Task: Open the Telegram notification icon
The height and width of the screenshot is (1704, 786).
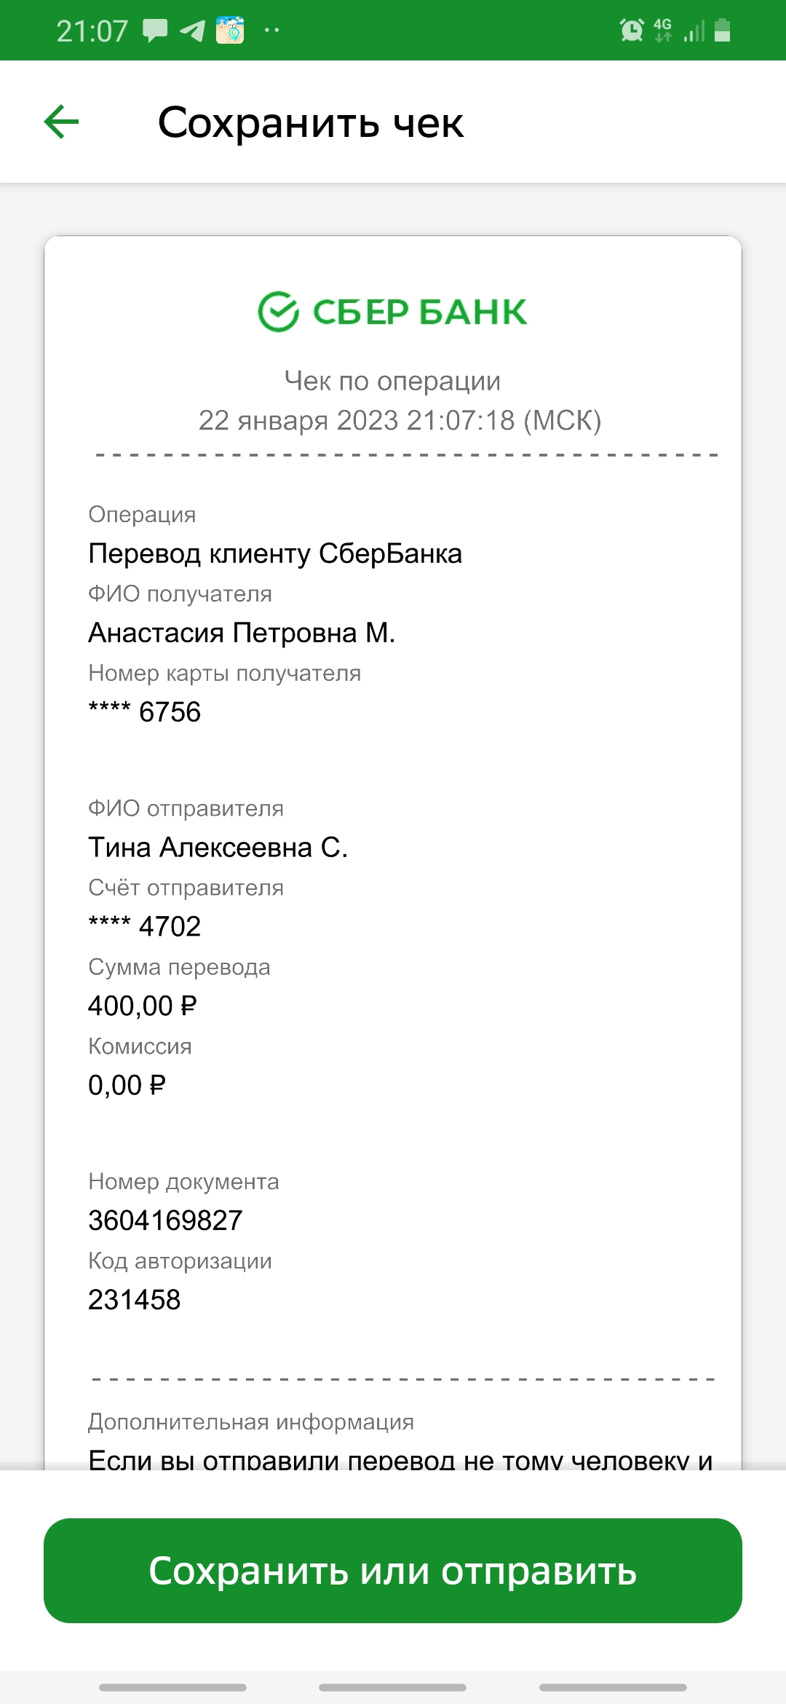Action: tap(192, 31)
